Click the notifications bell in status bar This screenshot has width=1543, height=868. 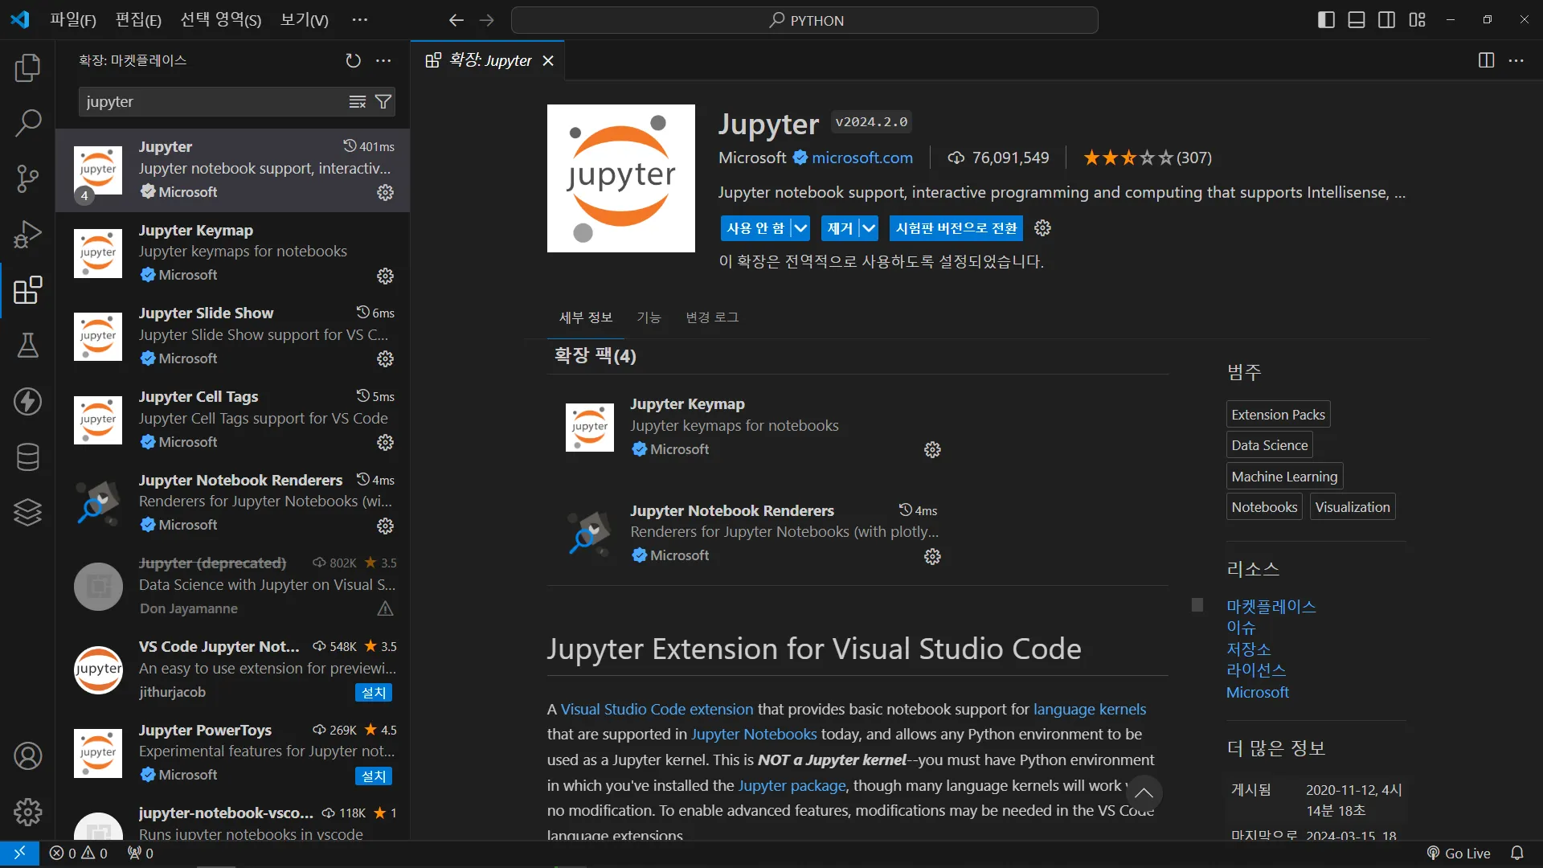pyautogui.click(x=1516, y=853)
